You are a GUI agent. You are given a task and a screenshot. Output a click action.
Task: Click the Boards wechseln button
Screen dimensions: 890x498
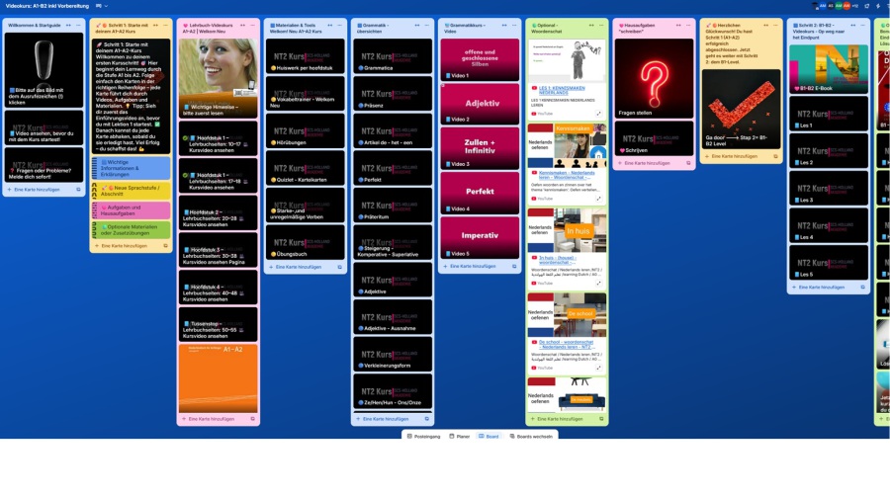pyautogui.click(x=532, y=436)
